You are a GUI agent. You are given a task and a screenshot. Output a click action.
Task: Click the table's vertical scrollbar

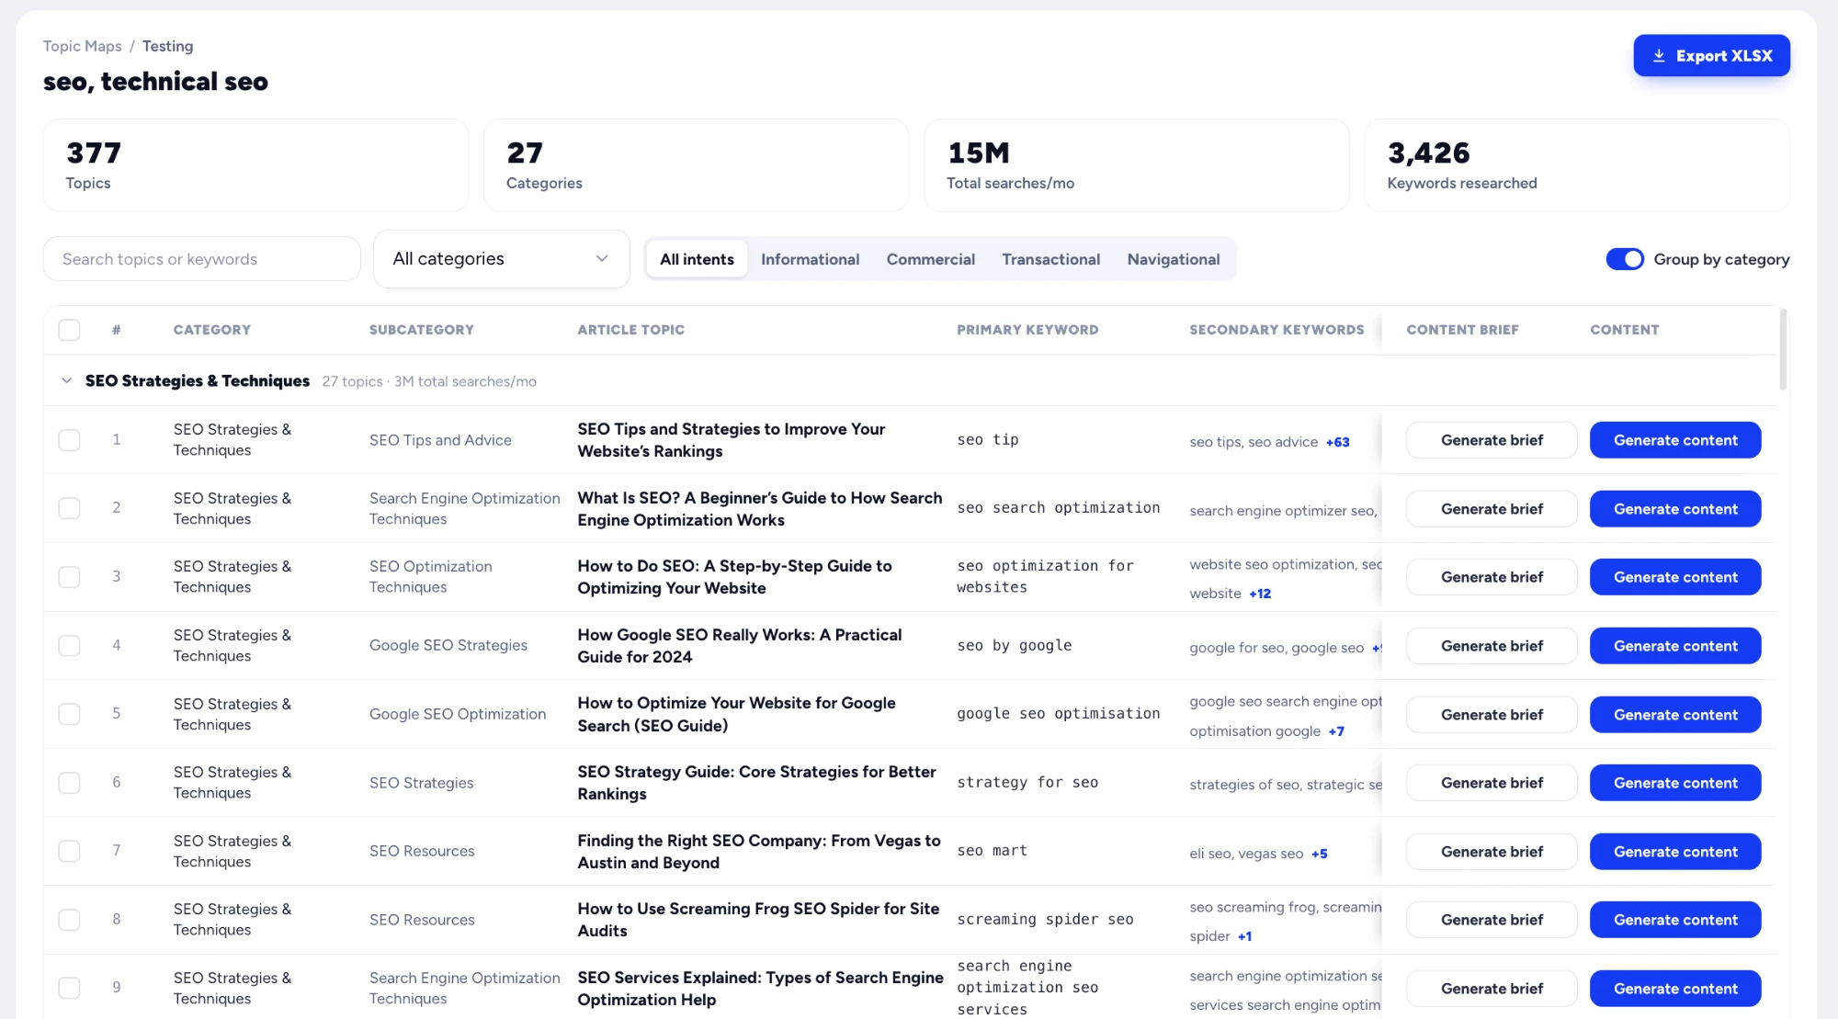point(1783,349)
